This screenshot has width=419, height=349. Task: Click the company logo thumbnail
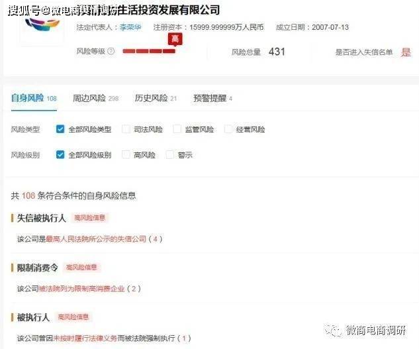coord(42,26)
